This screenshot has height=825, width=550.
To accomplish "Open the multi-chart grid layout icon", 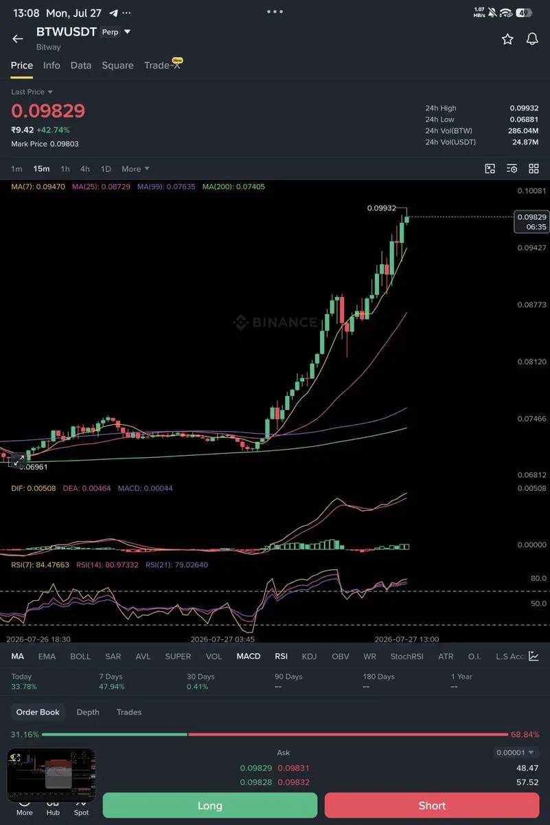I will click(534, 168).
